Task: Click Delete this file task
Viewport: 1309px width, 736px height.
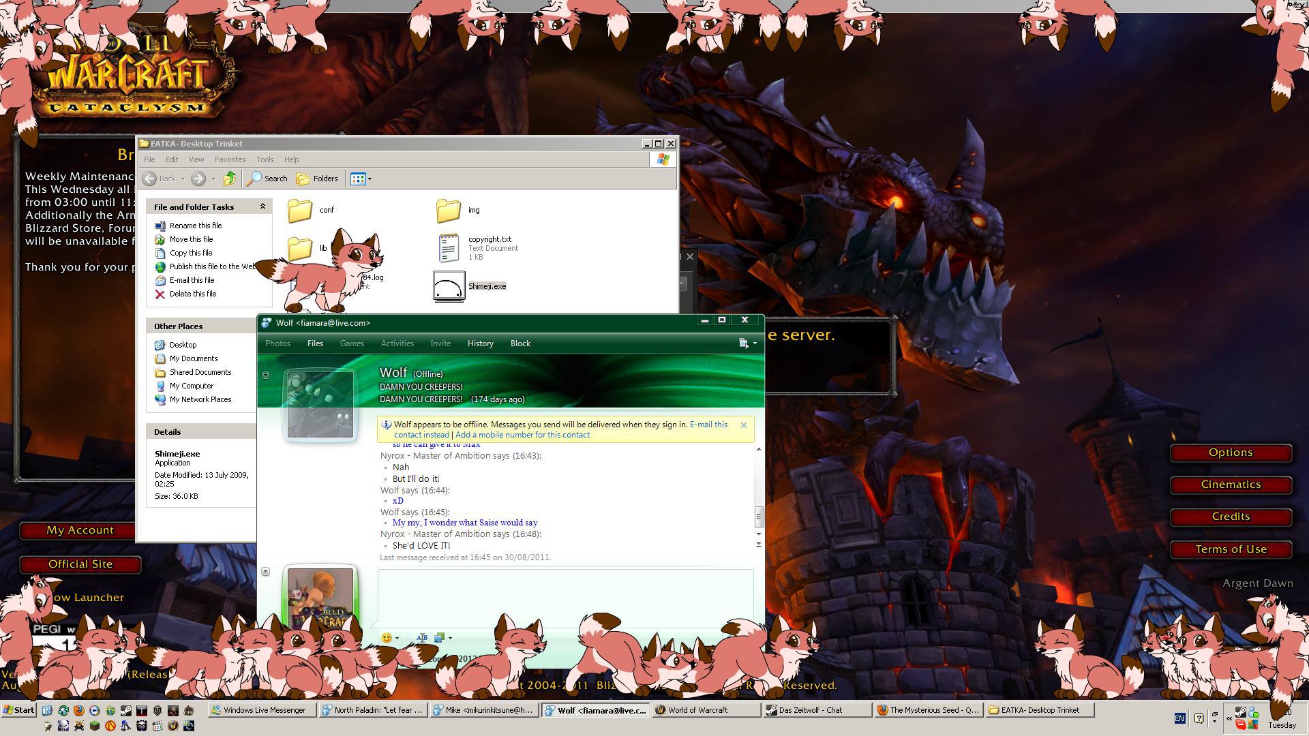Action: 193,294
